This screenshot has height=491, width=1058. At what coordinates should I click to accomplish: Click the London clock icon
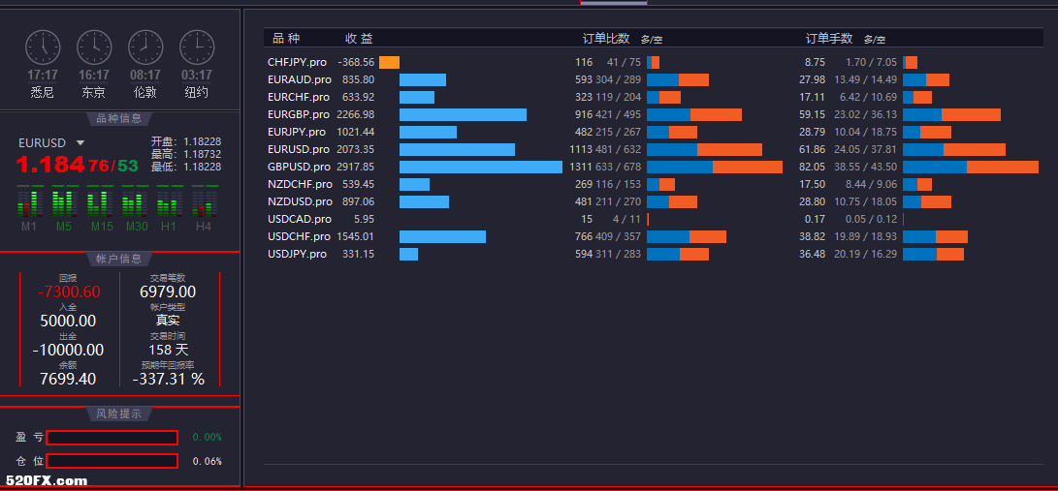(145, 47)
